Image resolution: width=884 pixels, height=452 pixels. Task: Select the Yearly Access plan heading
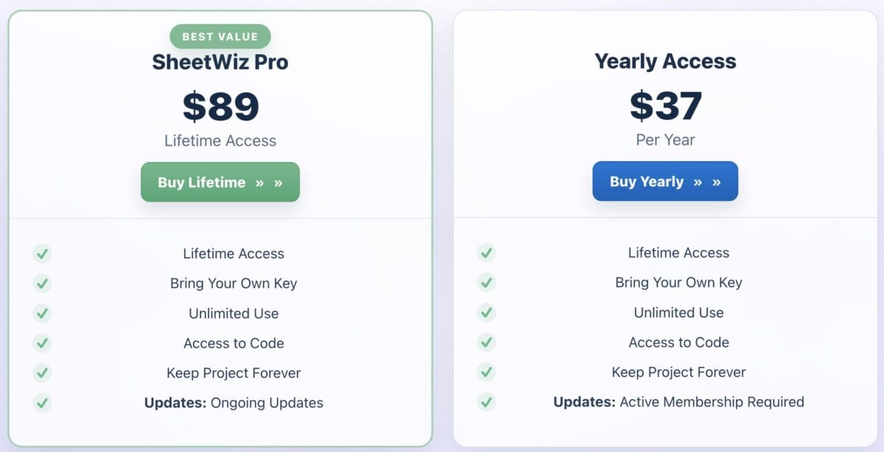[665, 61]
